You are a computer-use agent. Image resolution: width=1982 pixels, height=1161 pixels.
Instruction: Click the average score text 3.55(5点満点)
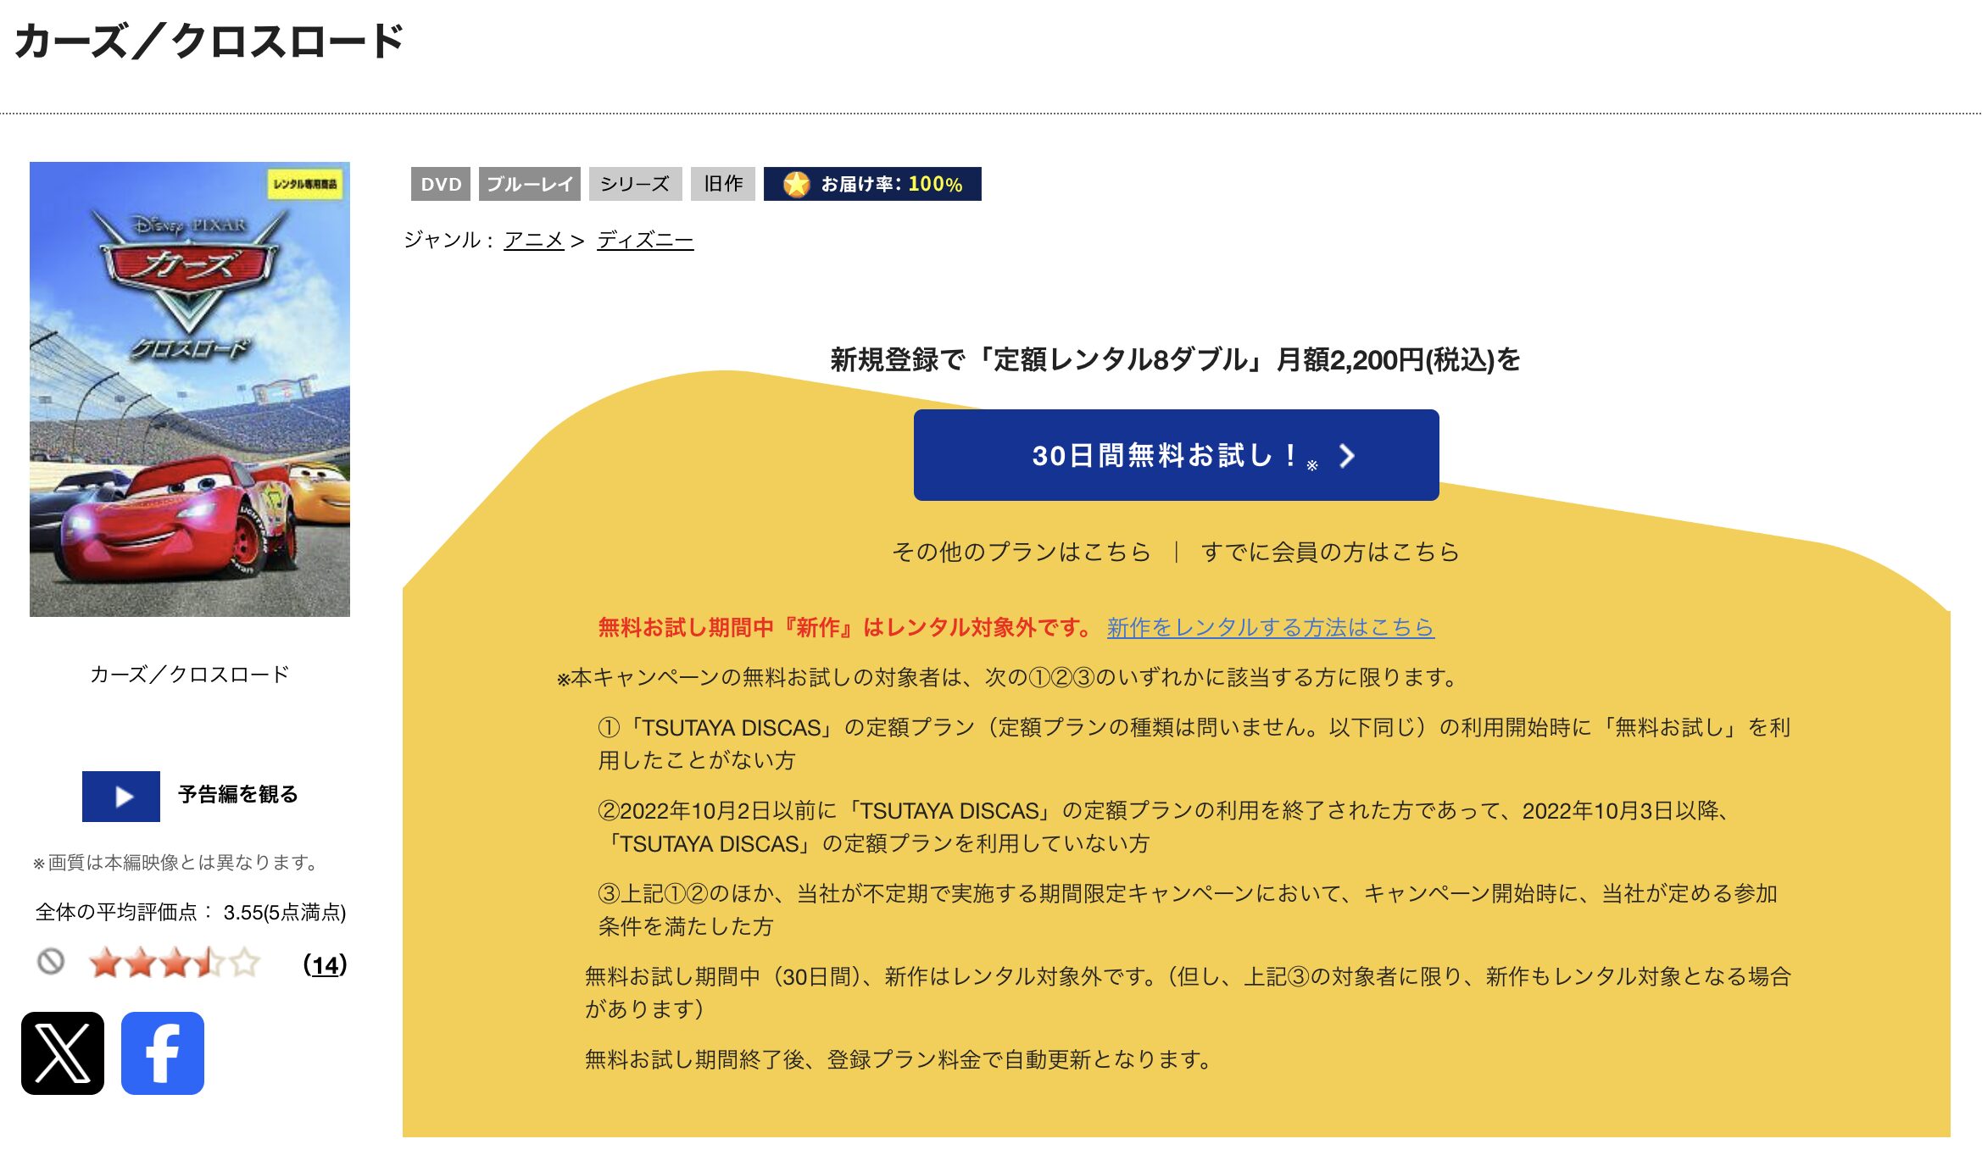coord(285,913)
